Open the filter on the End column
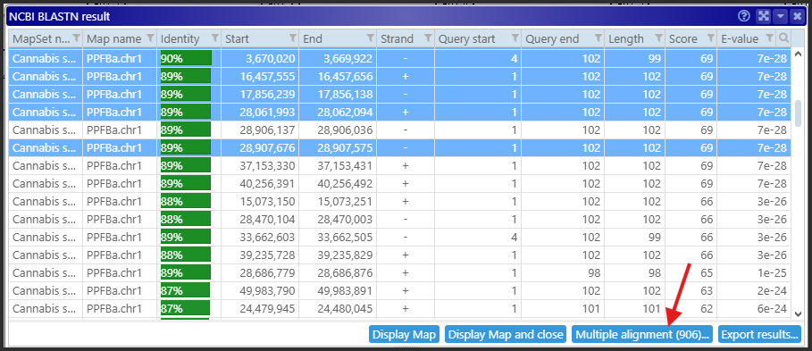Viewport: 812px width, 351px height. (370, 38)
